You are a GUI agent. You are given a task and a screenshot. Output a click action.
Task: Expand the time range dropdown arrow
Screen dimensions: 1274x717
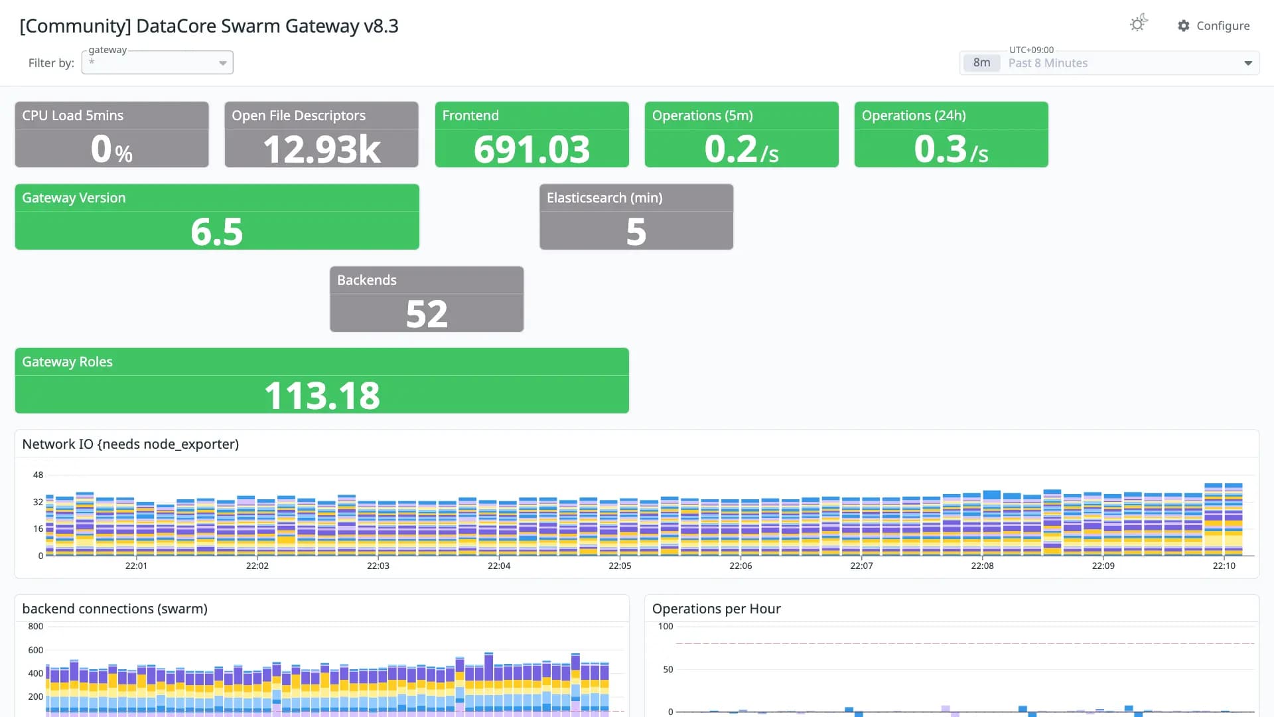[x=1248, y=63]
